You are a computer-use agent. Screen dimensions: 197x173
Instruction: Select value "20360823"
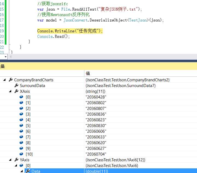(96, 120)
